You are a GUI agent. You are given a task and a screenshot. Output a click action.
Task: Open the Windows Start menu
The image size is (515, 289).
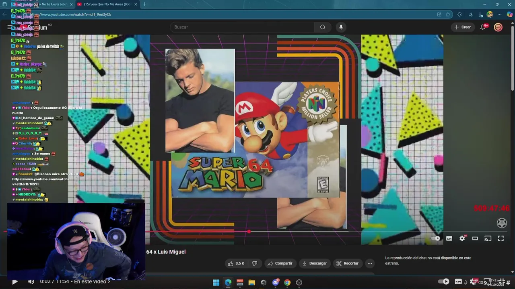pyautogui.click(x=216, y=283)
